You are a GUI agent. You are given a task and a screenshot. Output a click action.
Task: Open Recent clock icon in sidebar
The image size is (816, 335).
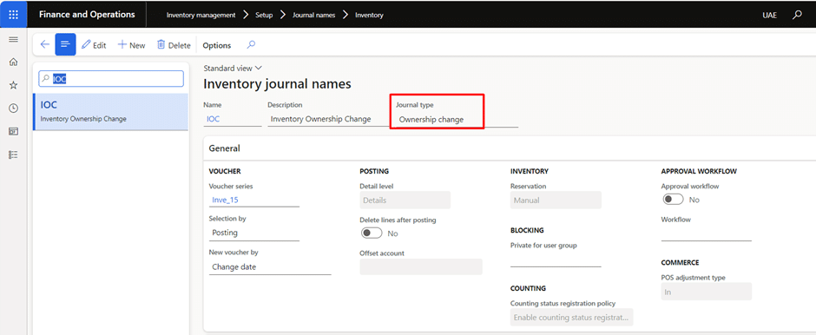pyautogui.click(x=14, y=108)
